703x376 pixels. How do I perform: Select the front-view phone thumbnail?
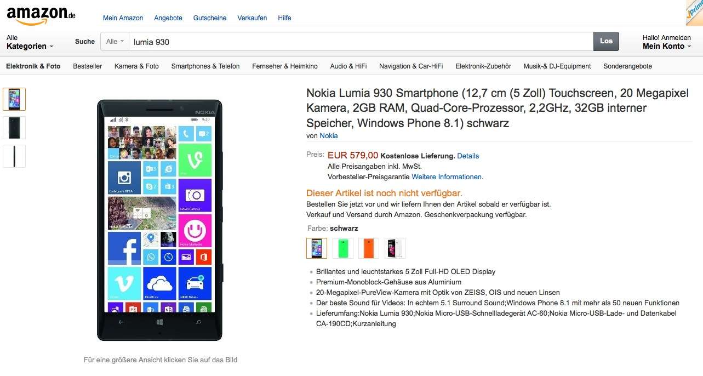tap(14, 99)
